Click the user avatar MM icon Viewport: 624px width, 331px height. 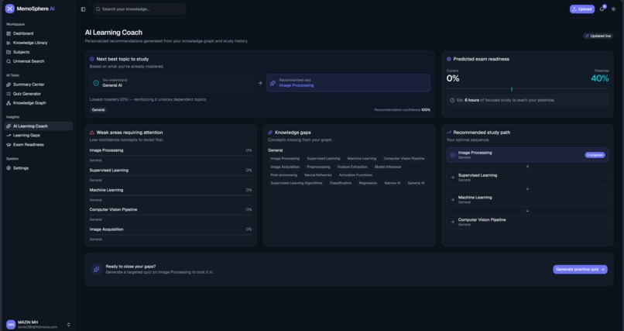click(11, 324)
